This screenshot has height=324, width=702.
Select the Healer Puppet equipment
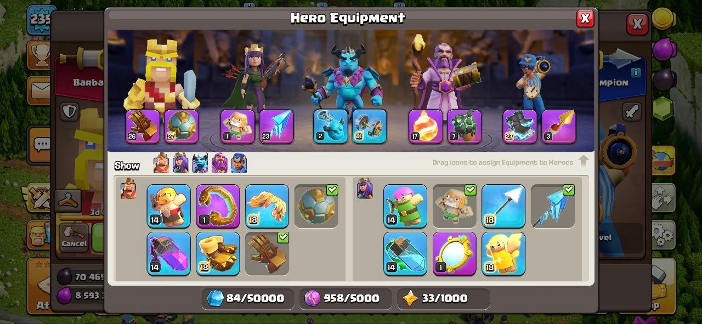tap(503, 253)
